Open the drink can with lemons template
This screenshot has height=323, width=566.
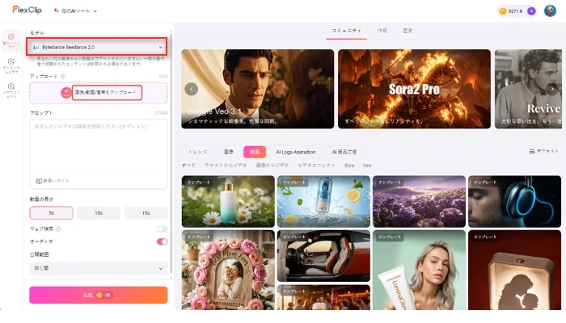323,202
